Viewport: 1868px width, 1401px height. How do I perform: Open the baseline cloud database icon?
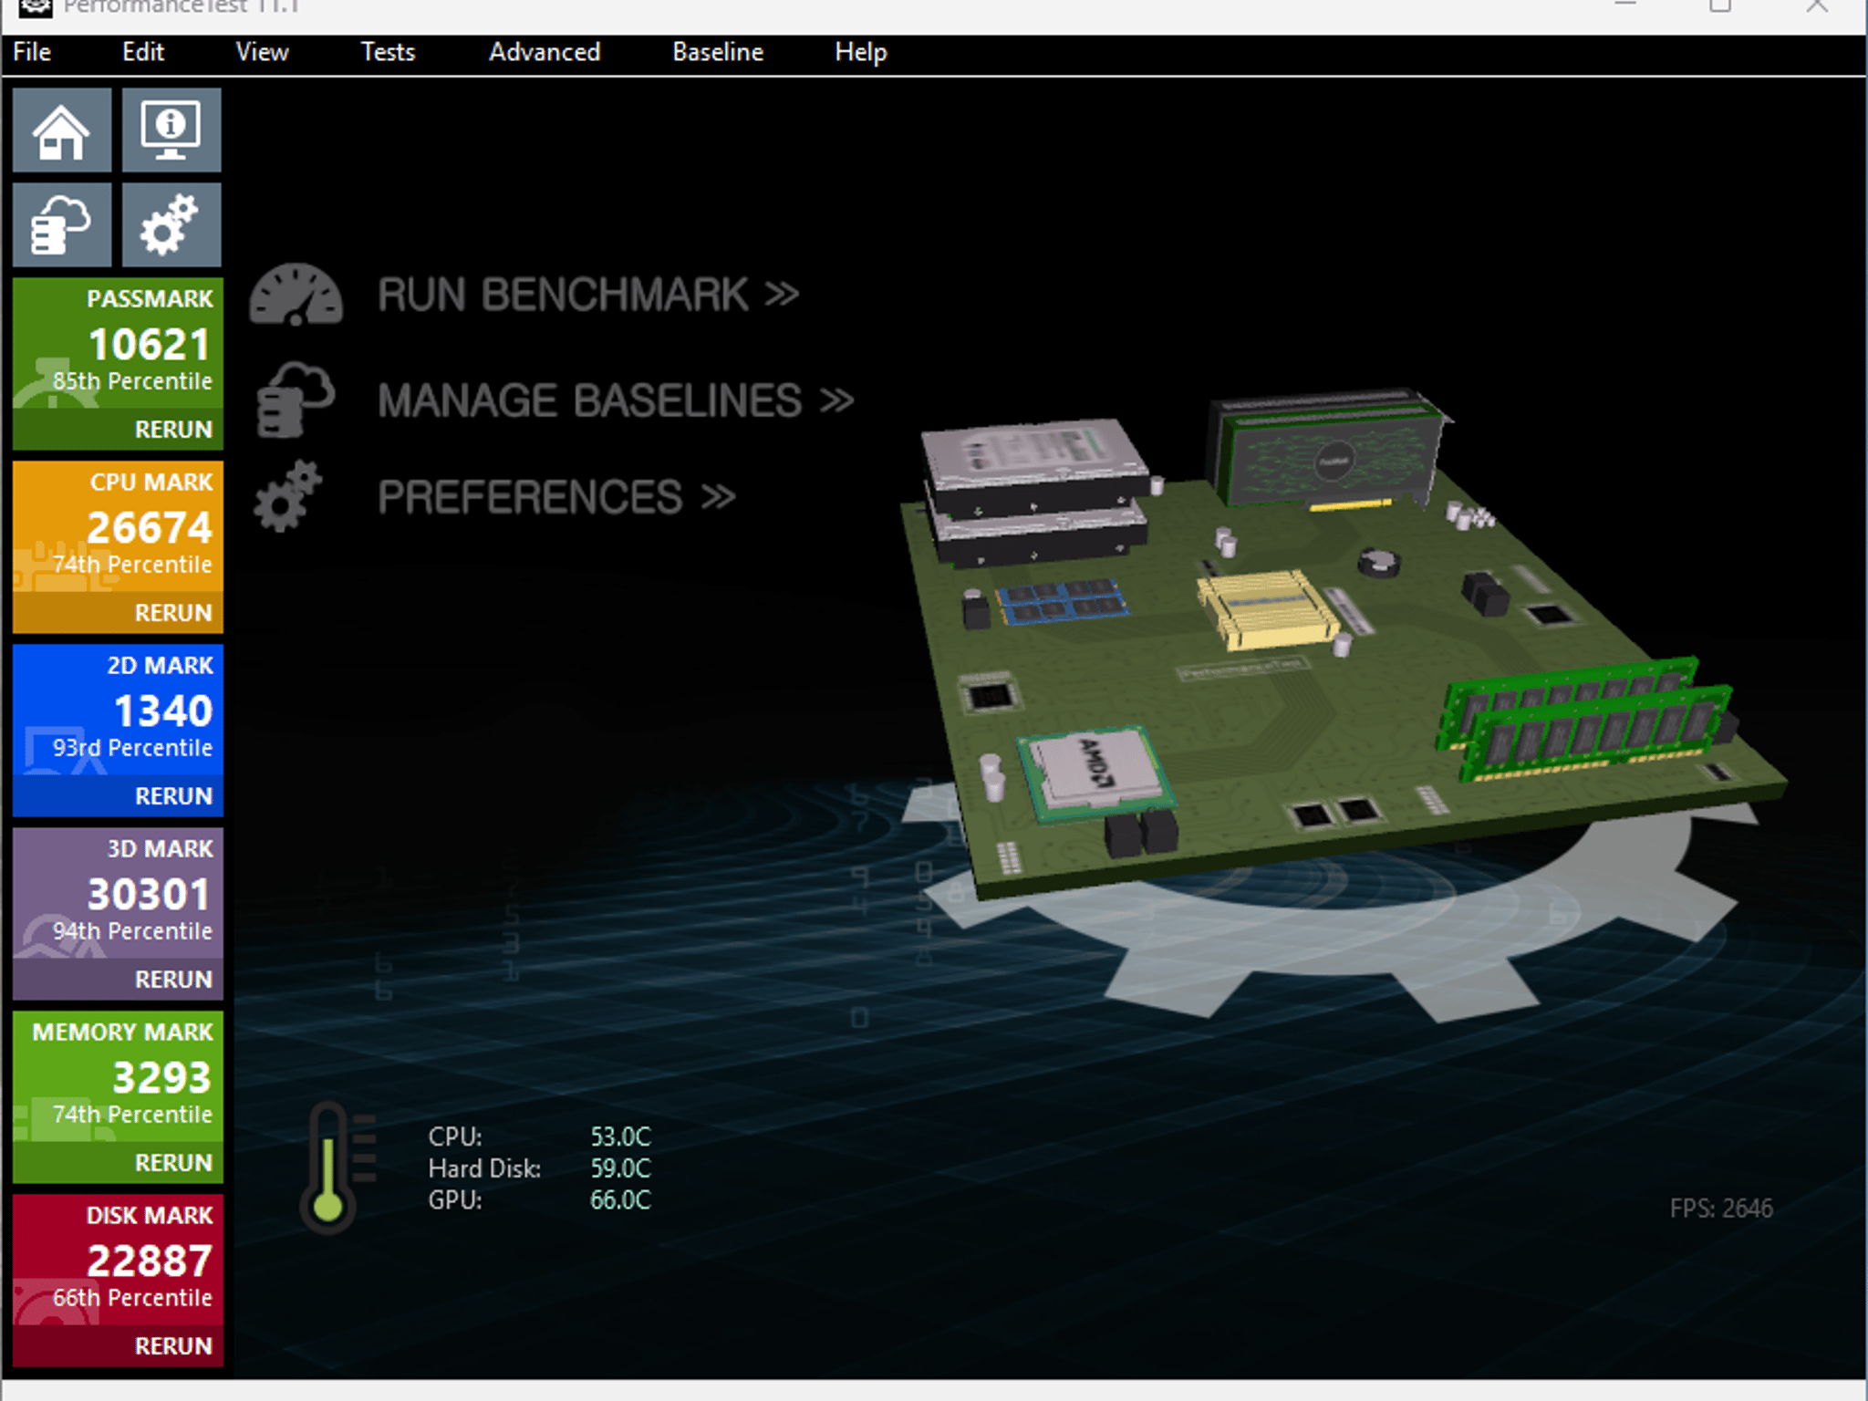62,224
